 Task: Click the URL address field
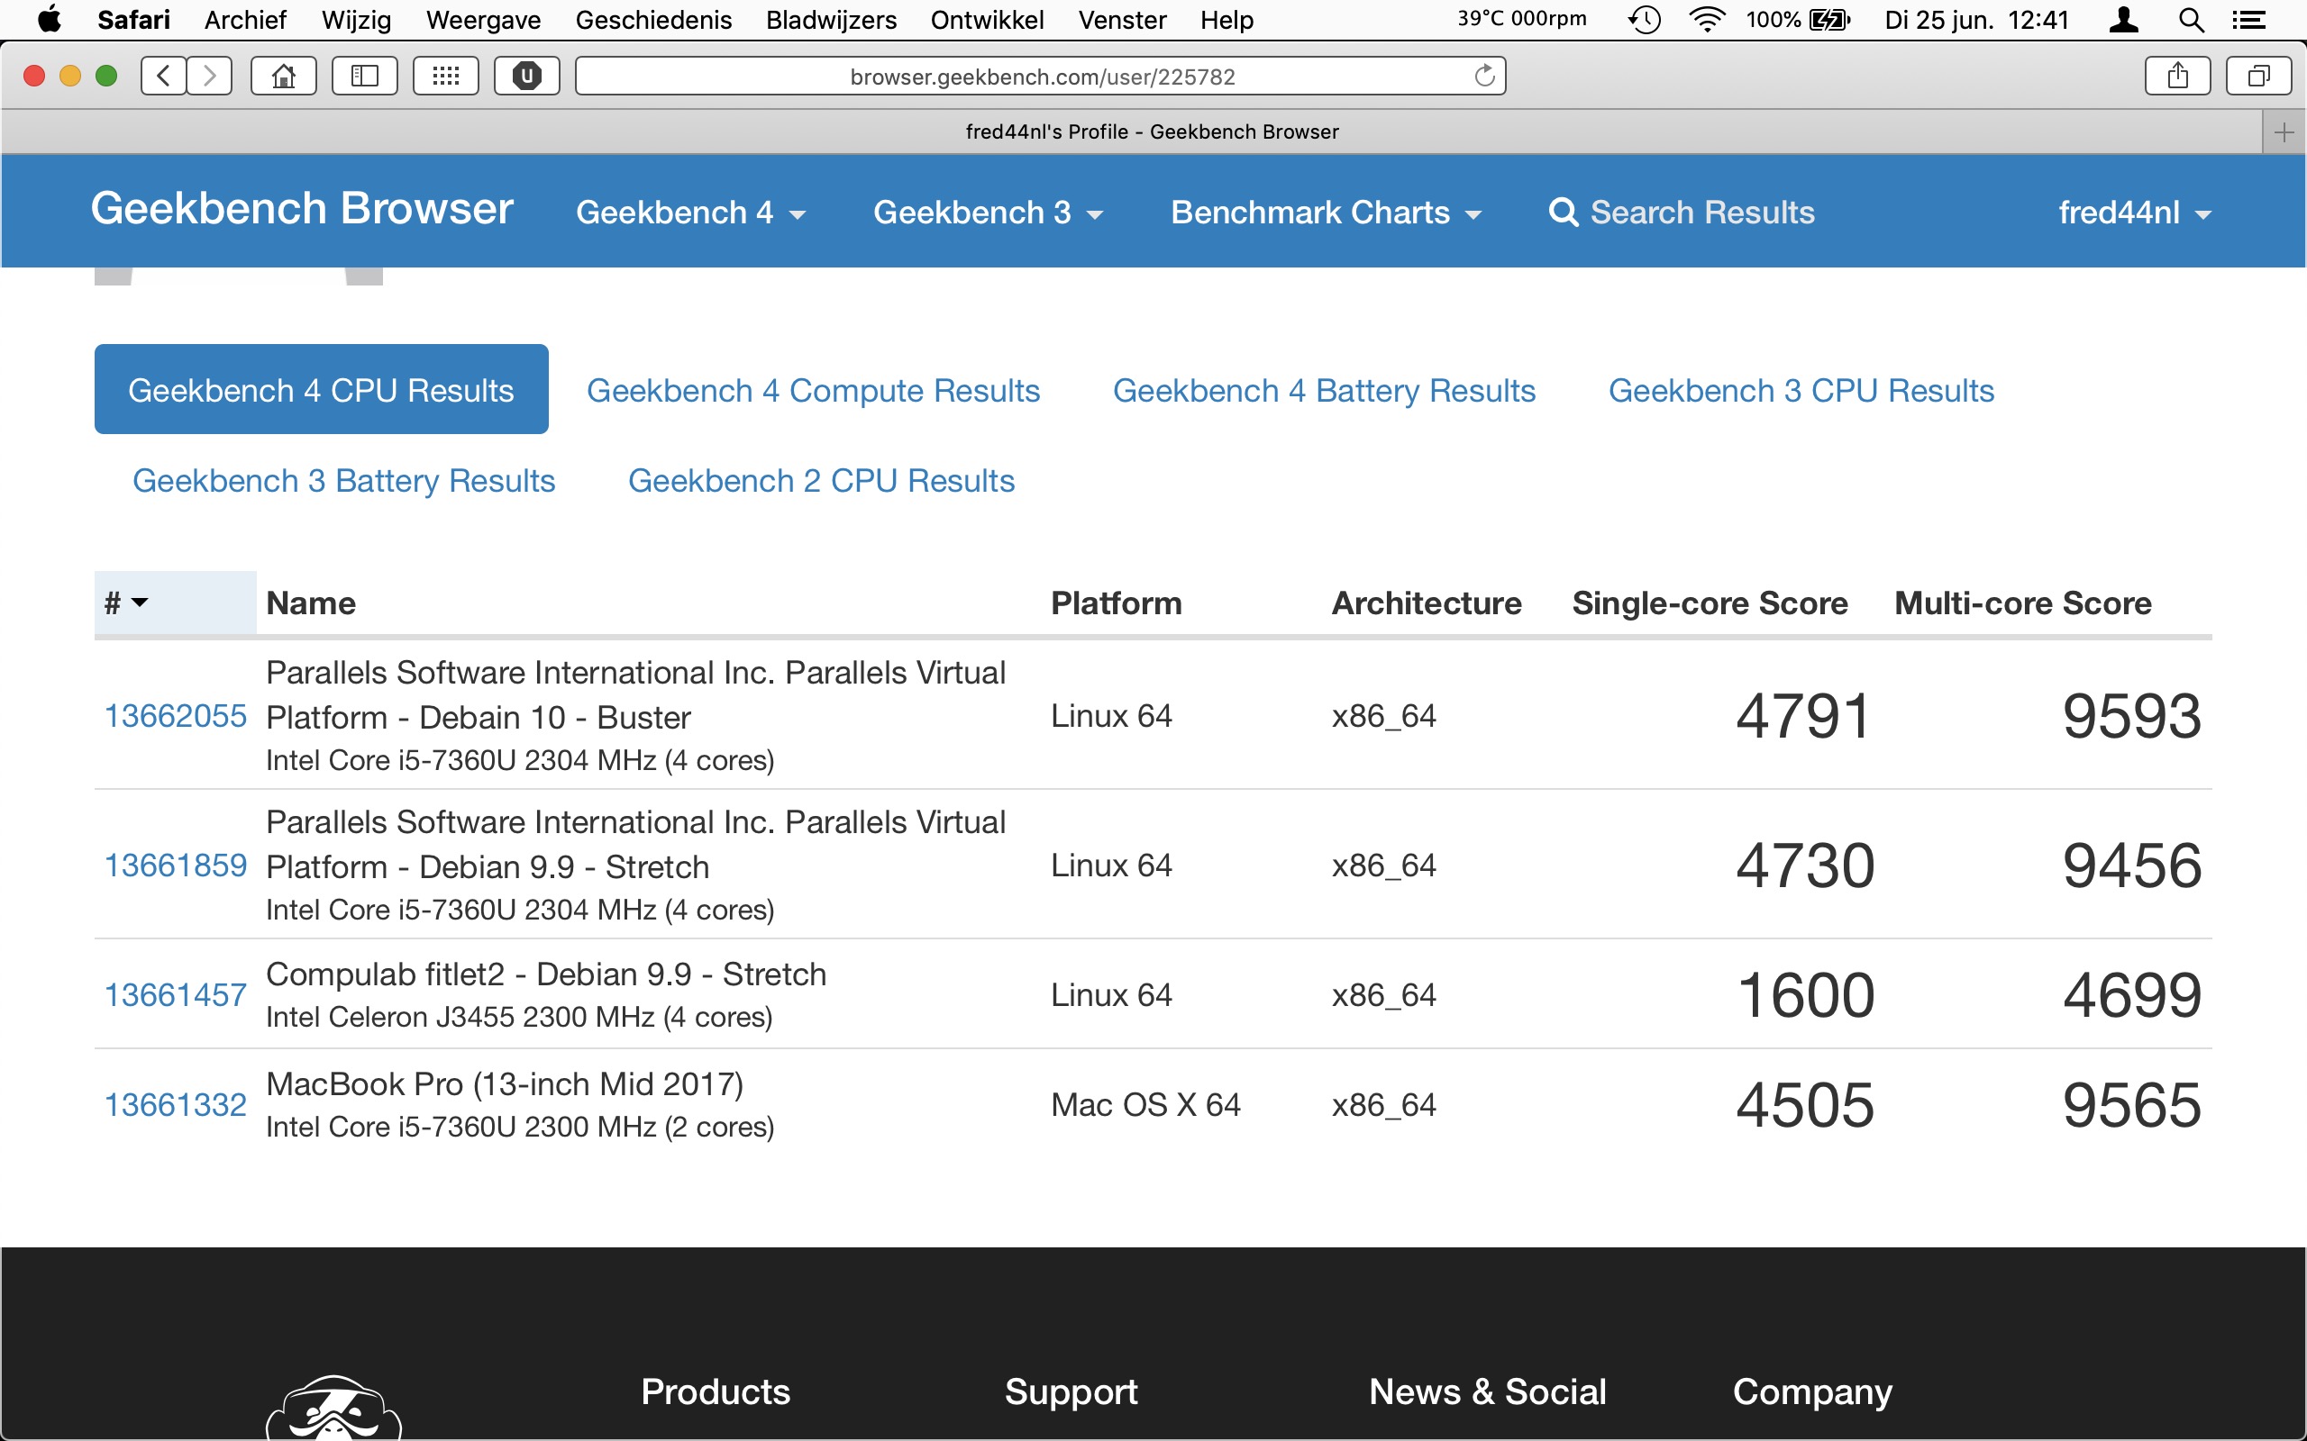(1041, 77)
